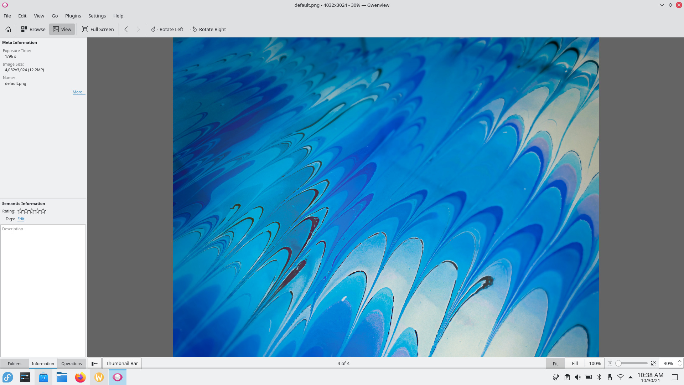The height and width of the screenshot is (385, 684).
Task: Click the More... metadata link
Action: pyautogui.click(x=79, y=92)
